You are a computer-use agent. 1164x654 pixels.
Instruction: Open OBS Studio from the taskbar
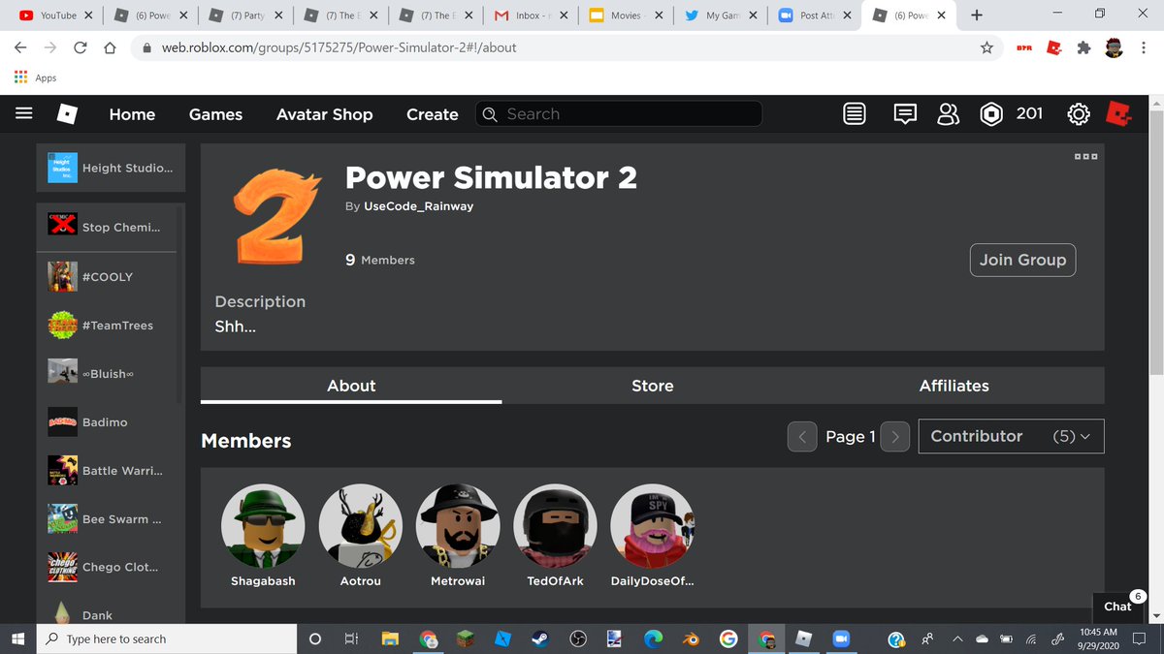[x=578, y=638]
